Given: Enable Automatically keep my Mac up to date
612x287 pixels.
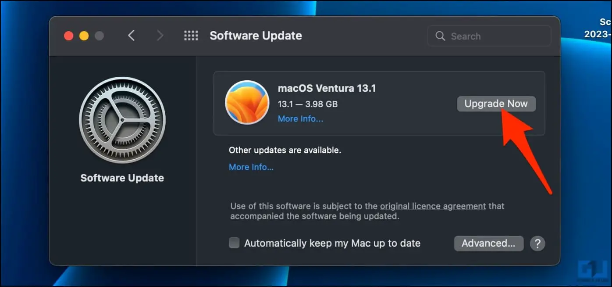Looking at the screenshot, I should pyautogui.click(x=234, y=243).
